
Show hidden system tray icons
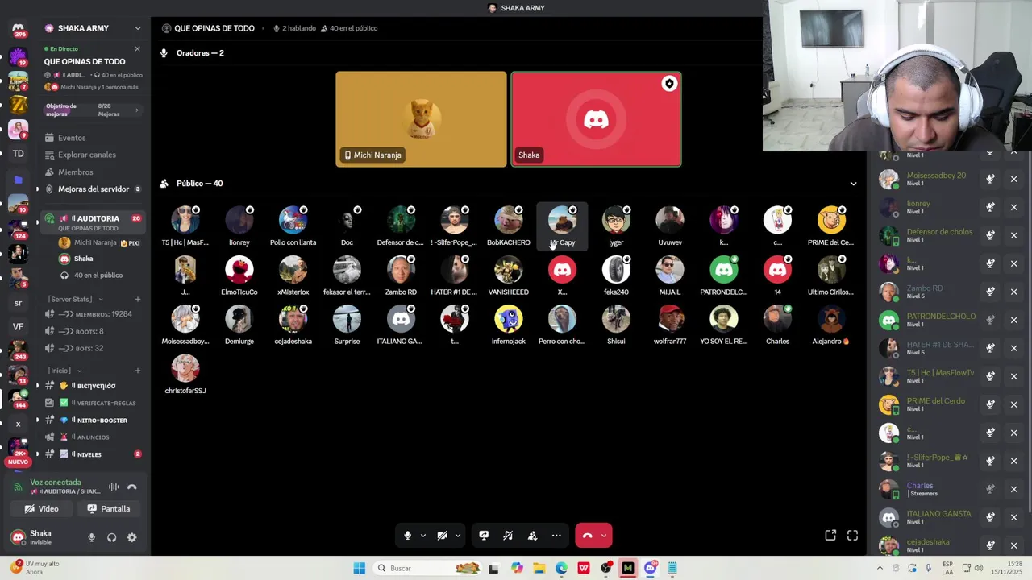click(880, 569)
